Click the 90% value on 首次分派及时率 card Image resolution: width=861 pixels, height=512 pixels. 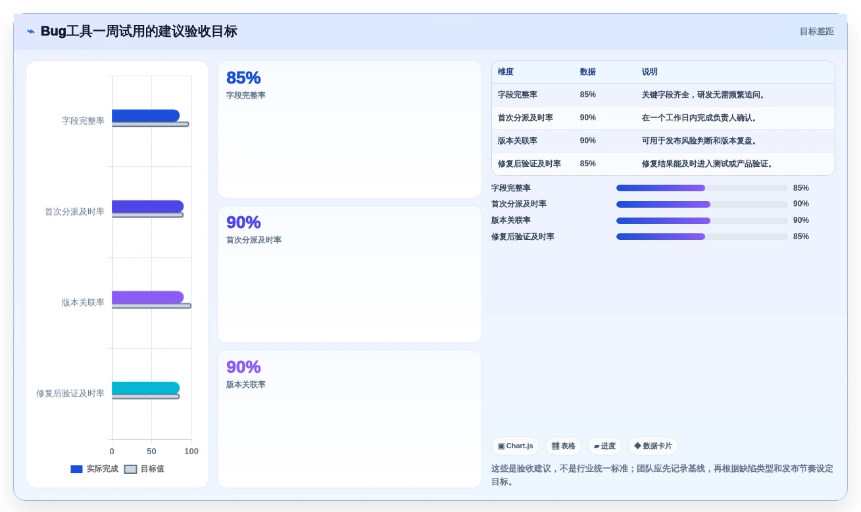click(243, 222)
